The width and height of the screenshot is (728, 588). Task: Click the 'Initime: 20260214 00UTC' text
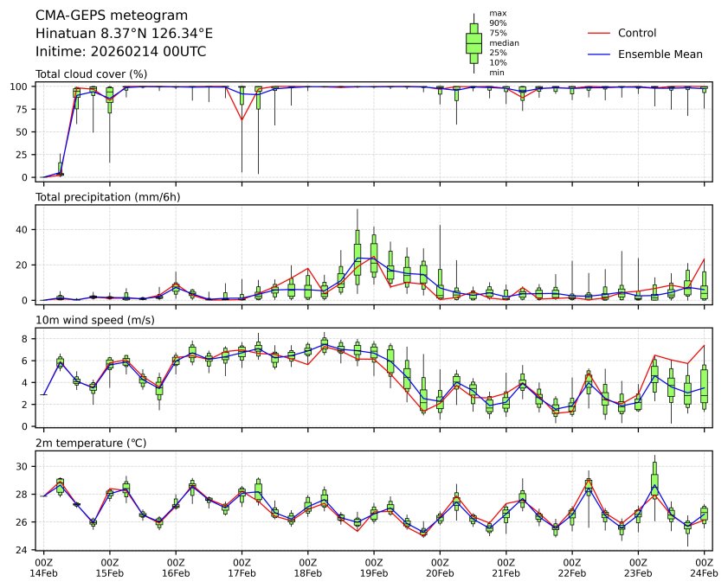click(120, 51)
